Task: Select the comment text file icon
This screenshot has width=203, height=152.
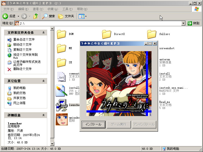Action: click(x=61, y=77)
